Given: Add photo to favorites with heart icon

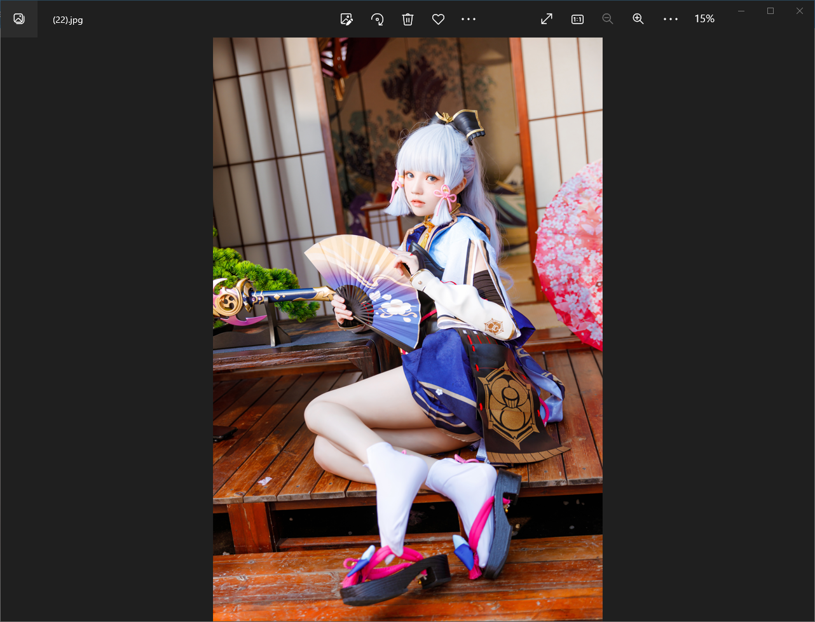Looking at the screenshot, I should click(x=438, y=19).
